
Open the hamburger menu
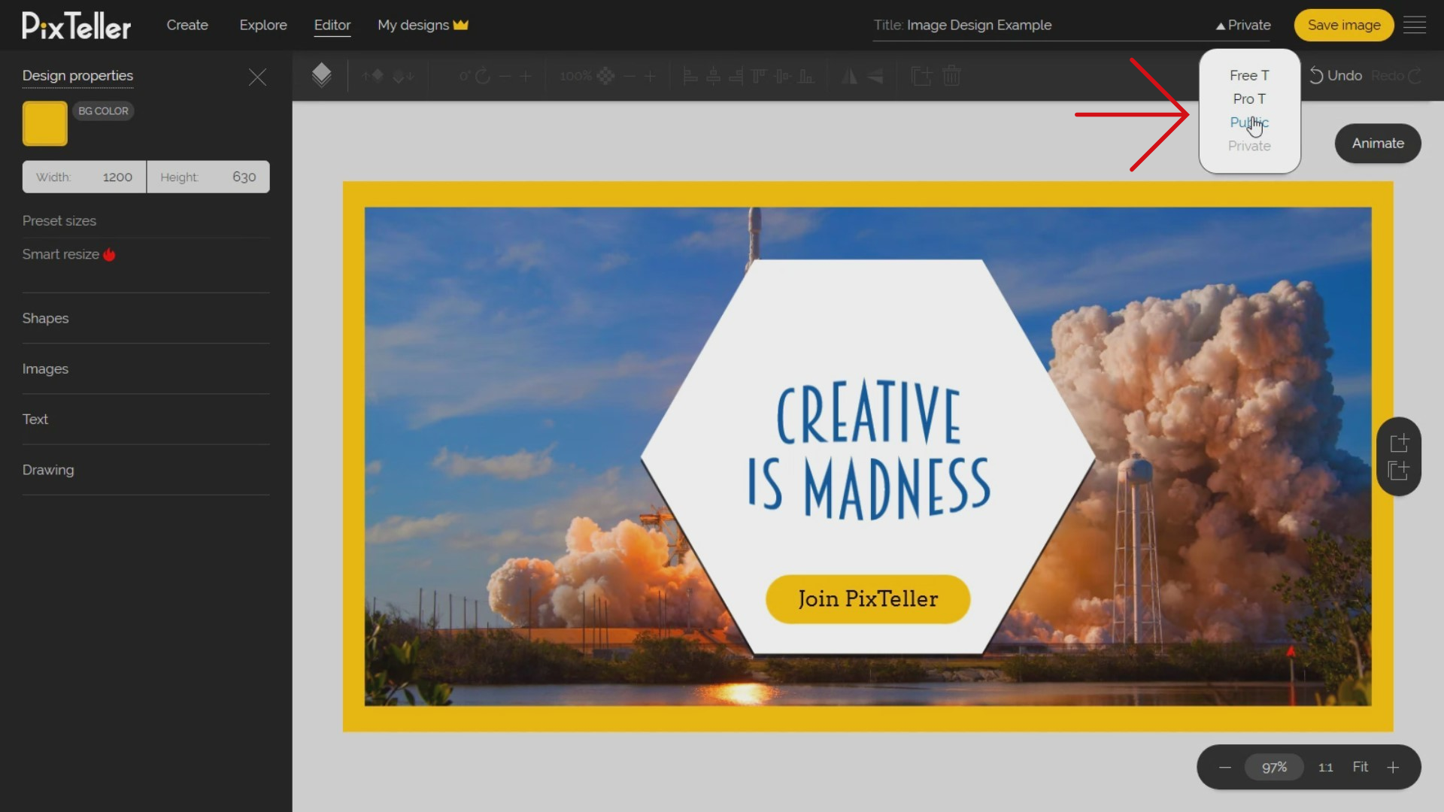[x=1415, y=25]
